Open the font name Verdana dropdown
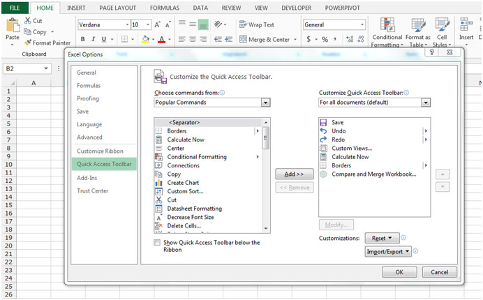This screenshot has width=483, height=300. pyautogui.click(x=127, y=24)
